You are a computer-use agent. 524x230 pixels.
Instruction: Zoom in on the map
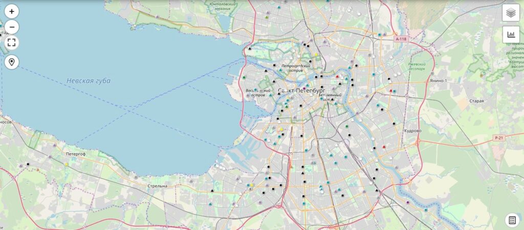click(x=12, y=11)
